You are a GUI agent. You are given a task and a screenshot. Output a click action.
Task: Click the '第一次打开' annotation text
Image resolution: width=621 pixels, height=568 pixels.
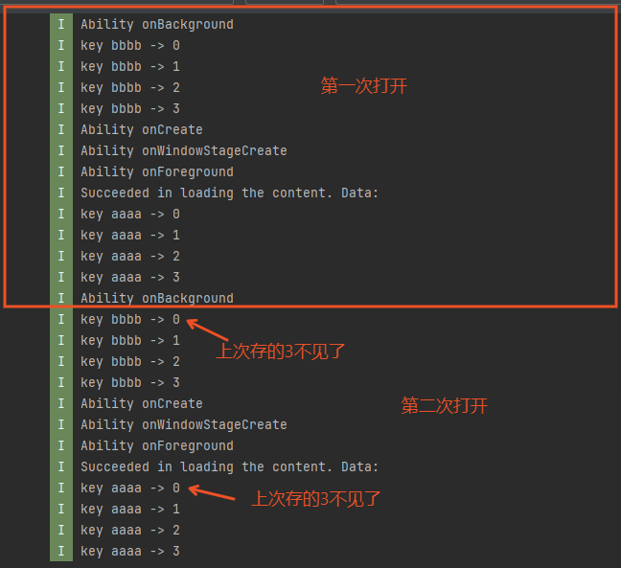(363, 86)
